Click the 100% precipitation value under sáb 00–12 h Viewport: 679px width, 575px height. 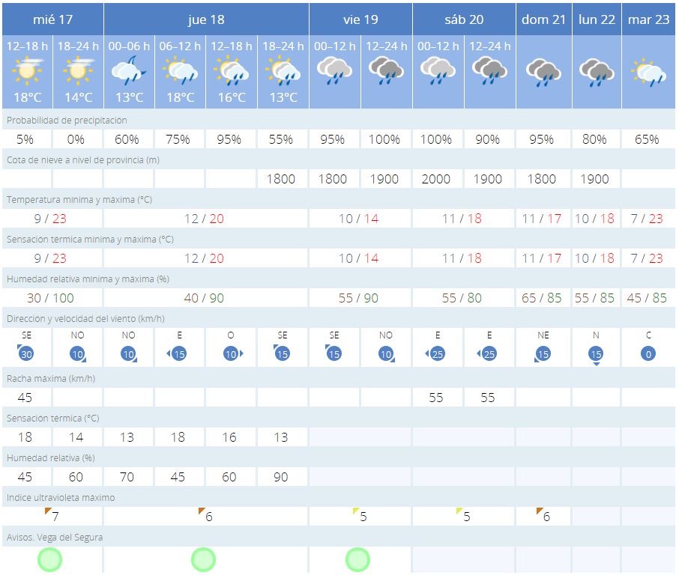point(436,139)
